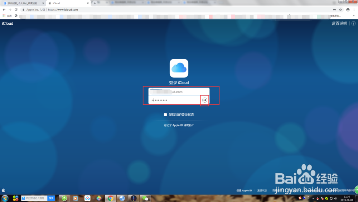Screen dimensions: 358x202
Task: Bookmark this page with the star icon
Action: (340, 10)
